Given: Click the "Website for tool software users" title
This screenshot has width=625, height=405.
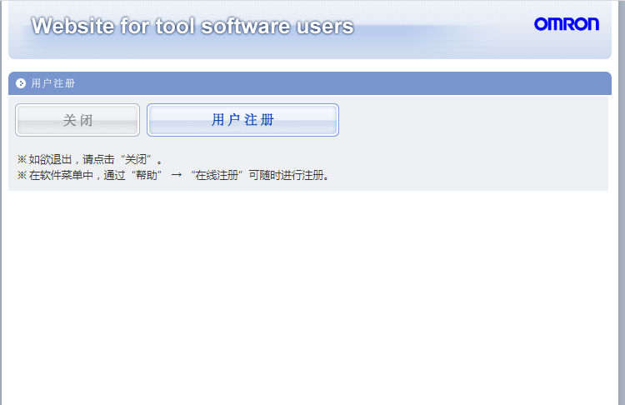Looking at the screenshot, I should point(192,27).
